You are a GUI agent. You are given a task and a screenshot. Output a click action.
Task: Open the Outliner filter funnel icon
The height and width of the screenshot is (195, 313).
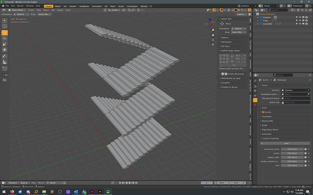pos(292,10)
